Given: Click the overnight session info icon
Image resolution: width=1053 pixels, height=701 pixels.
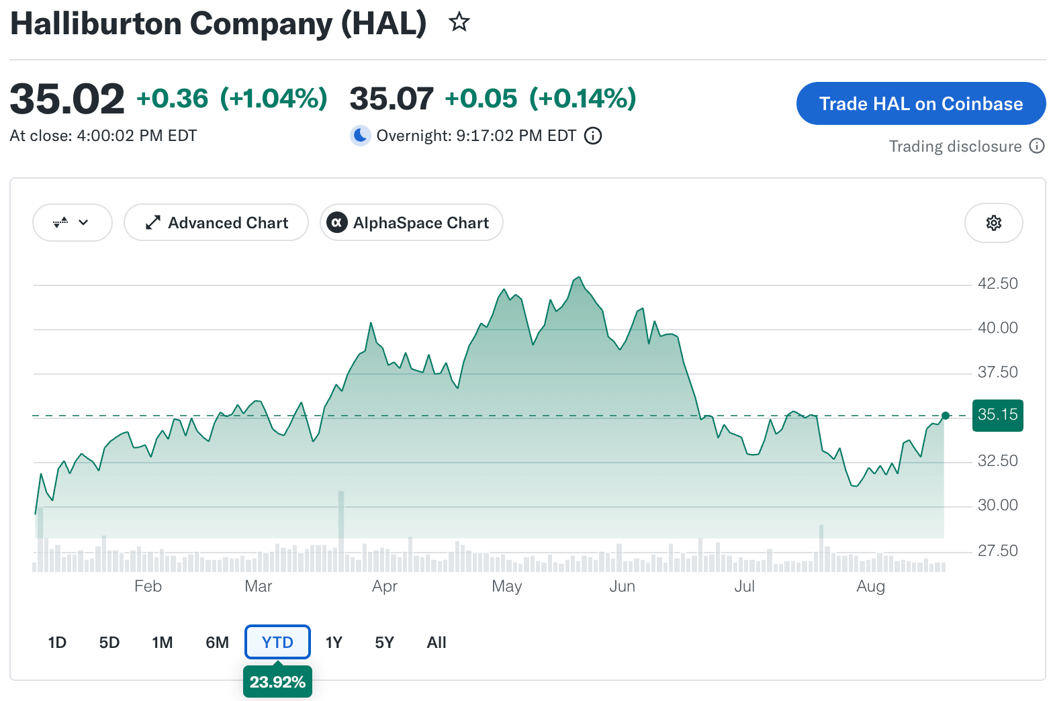Looking at the screenshot, I should pyautogui.click(x=593, y=136).
